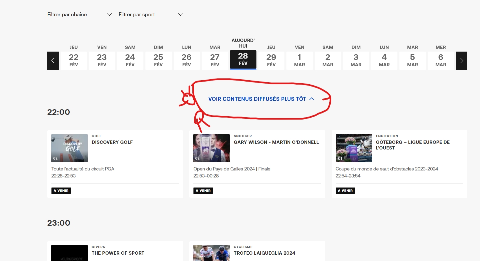The height and width of the screenshot is (261, 480).
Task: Click the previous dates arrow
Action: (53, 61)
